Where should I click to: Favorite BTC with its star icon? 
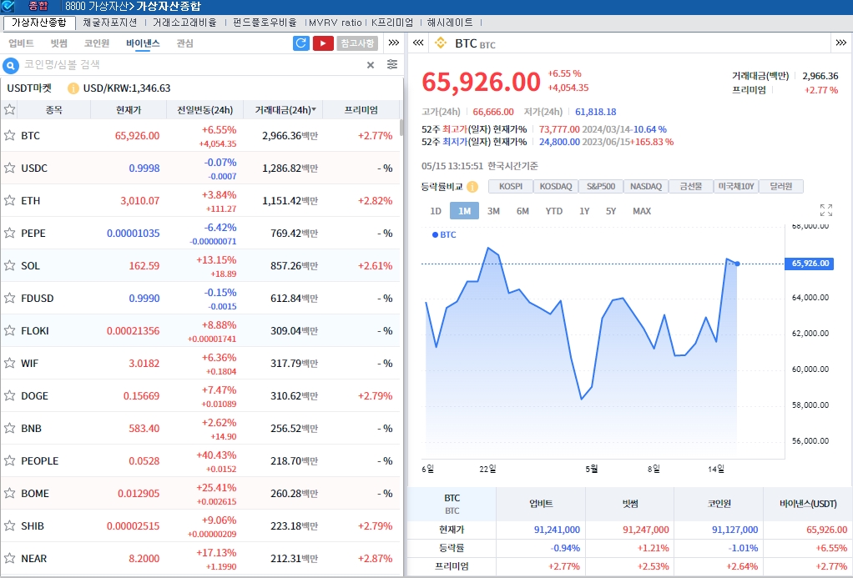10,135
